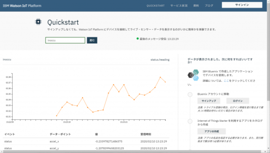Click the IBM Bluemix hexagon logo
270x153 pixels.
(x=193, y=75)
